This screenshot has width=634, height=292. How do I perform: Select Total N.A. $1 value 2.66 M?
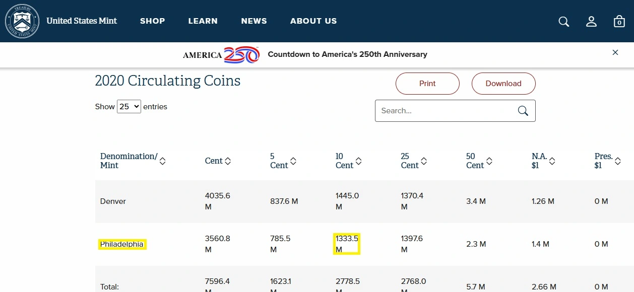(x=544, y=287)
